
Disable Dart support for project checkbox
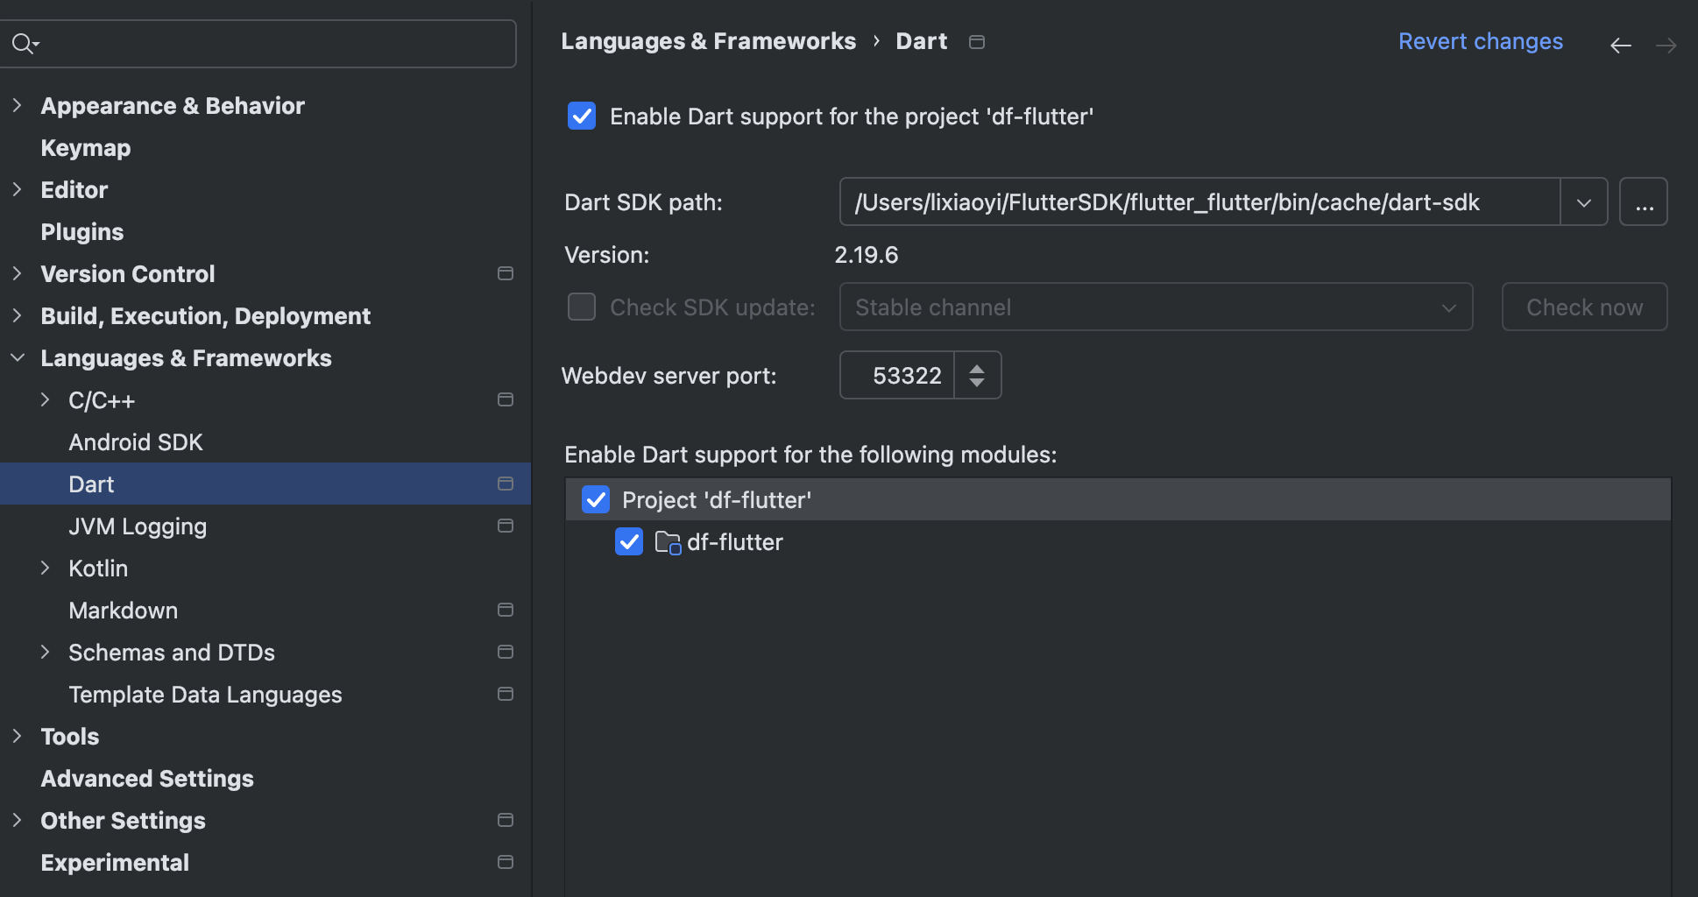point(582,117)
